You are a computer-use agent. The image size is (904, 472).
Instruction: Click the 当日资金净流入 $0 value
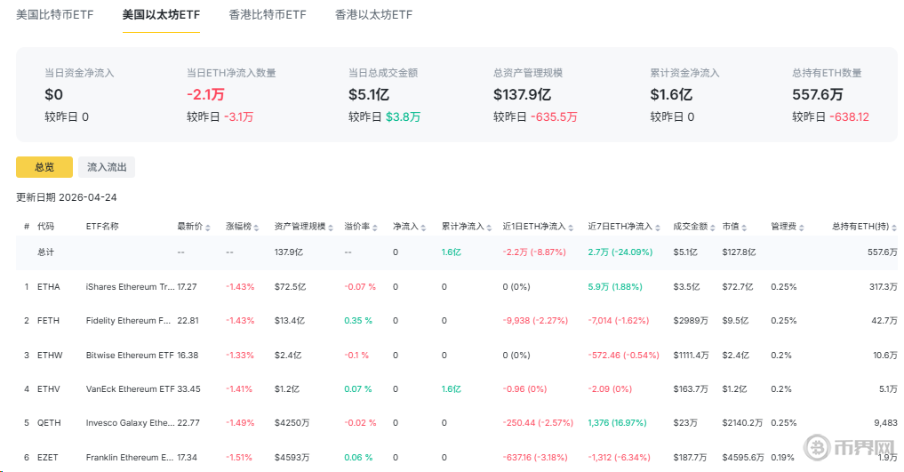53,94
